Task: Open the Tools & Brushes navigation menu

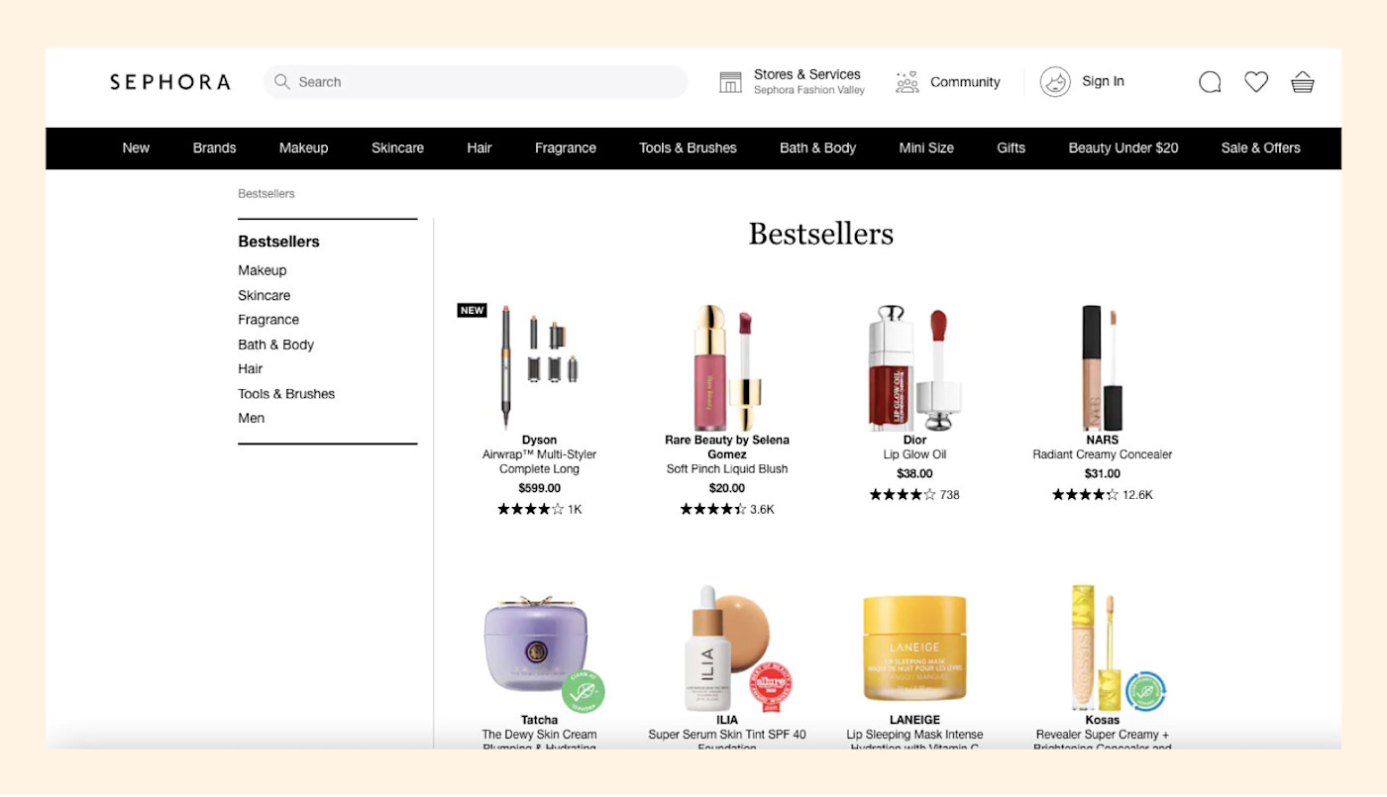Action: pyautogui.click(x=688, y=148)
